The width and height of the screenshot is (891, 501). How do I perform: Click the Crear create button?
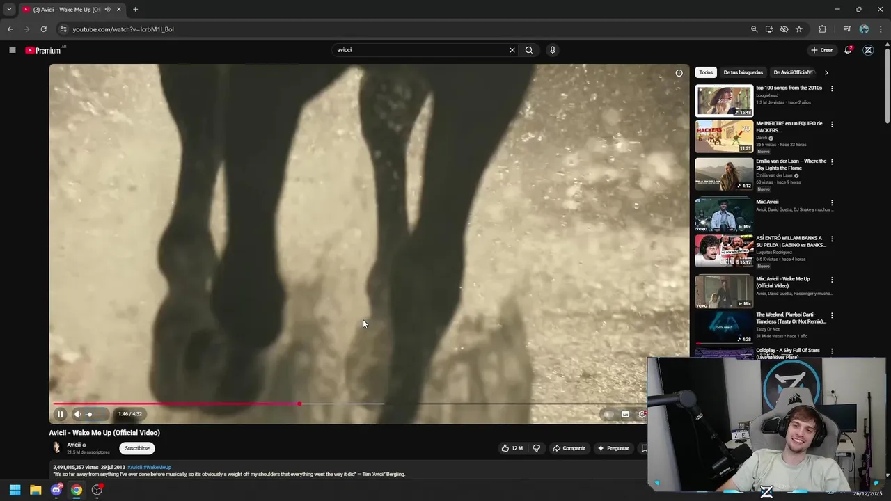click(x=821, y=50)
